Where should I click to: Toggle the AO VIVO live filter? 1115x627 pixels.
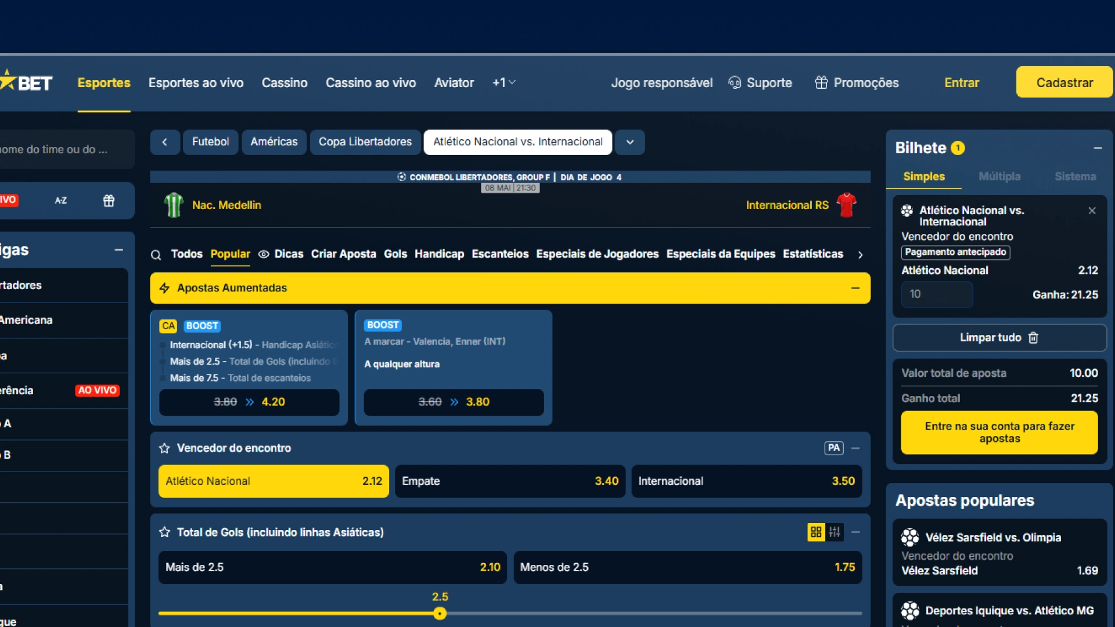(9, 200)
